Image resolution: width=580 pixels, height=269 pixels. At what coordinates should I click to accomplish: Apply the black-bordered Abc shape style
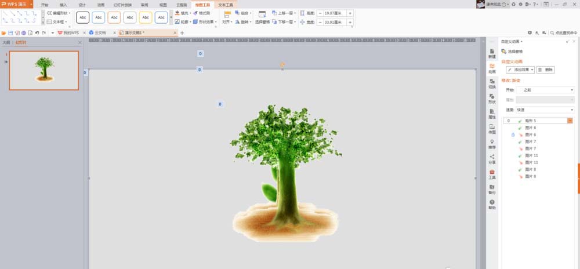82,17
